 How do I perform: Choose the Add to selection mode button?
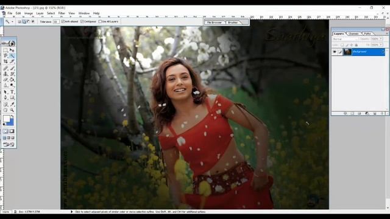(x=24, y=22)
